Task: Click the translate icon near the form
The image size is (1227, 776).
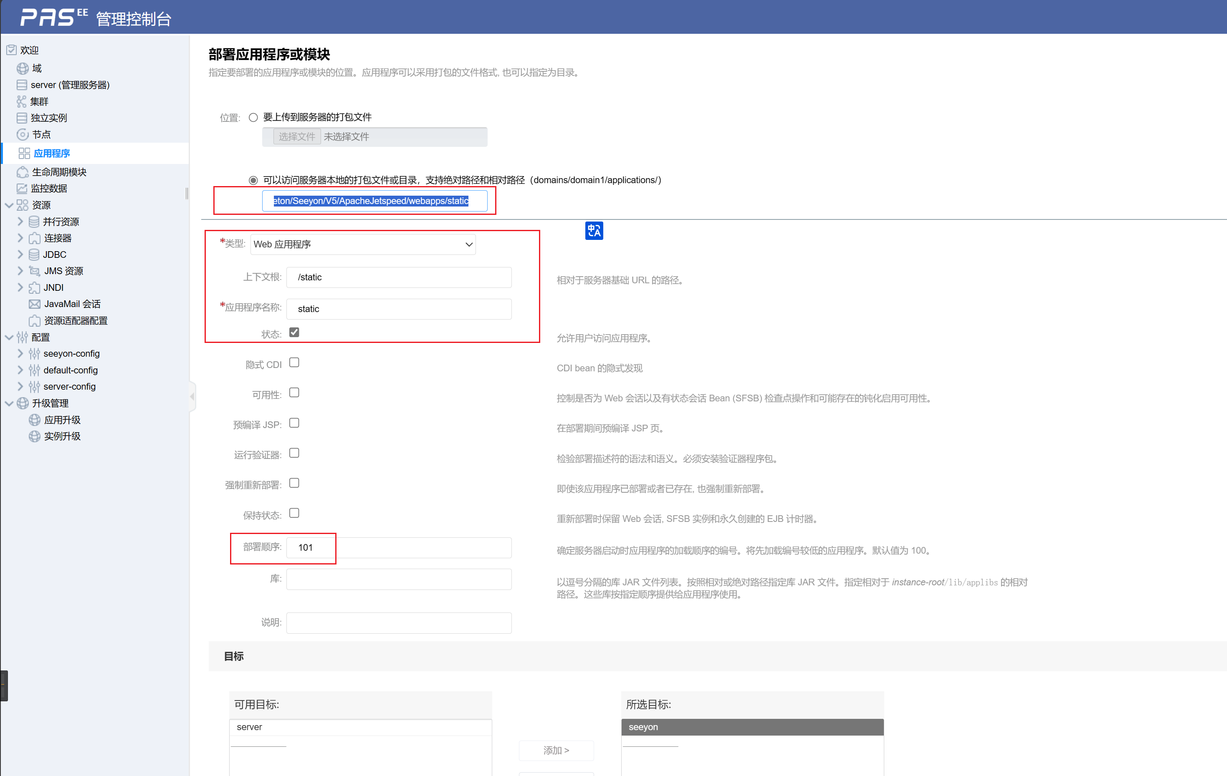Action: (594, 231)
